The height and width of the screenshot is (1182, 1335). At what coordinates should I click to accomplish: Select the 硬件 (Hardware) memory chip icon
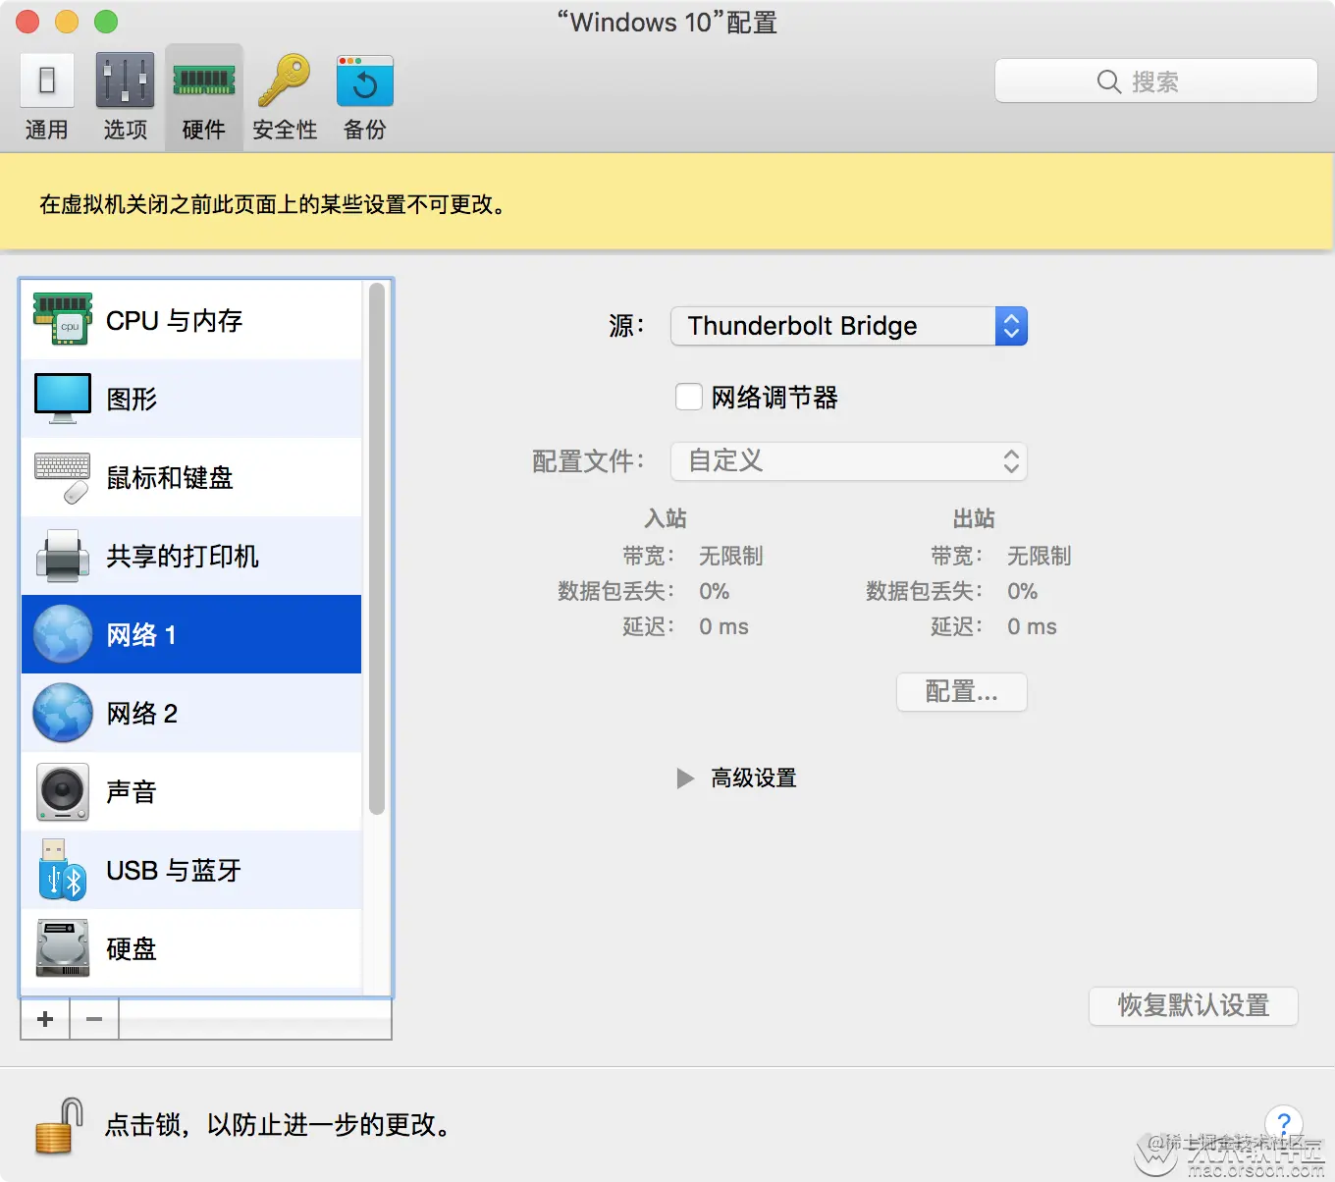pos(203,81)
